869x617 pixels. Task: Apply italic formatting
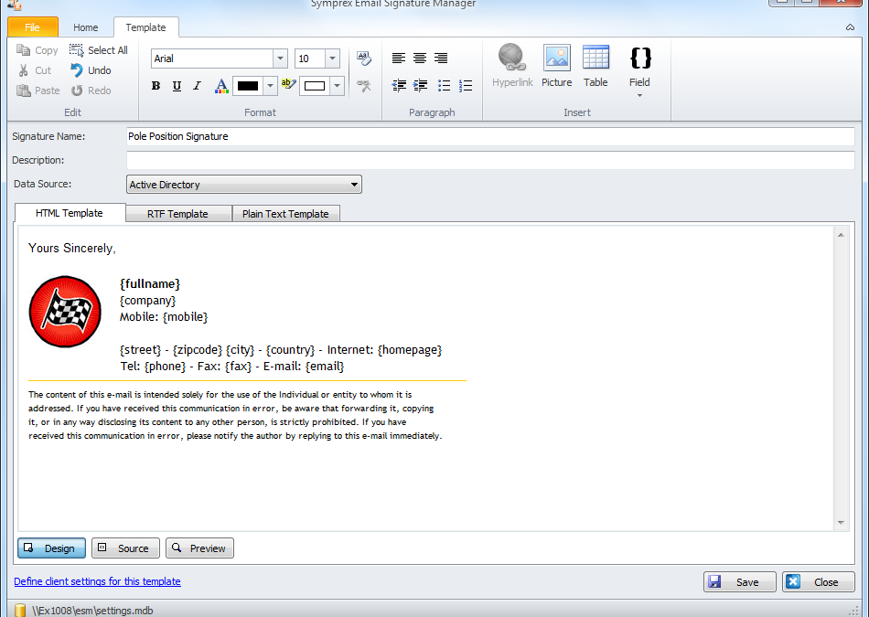click(197, 85)
